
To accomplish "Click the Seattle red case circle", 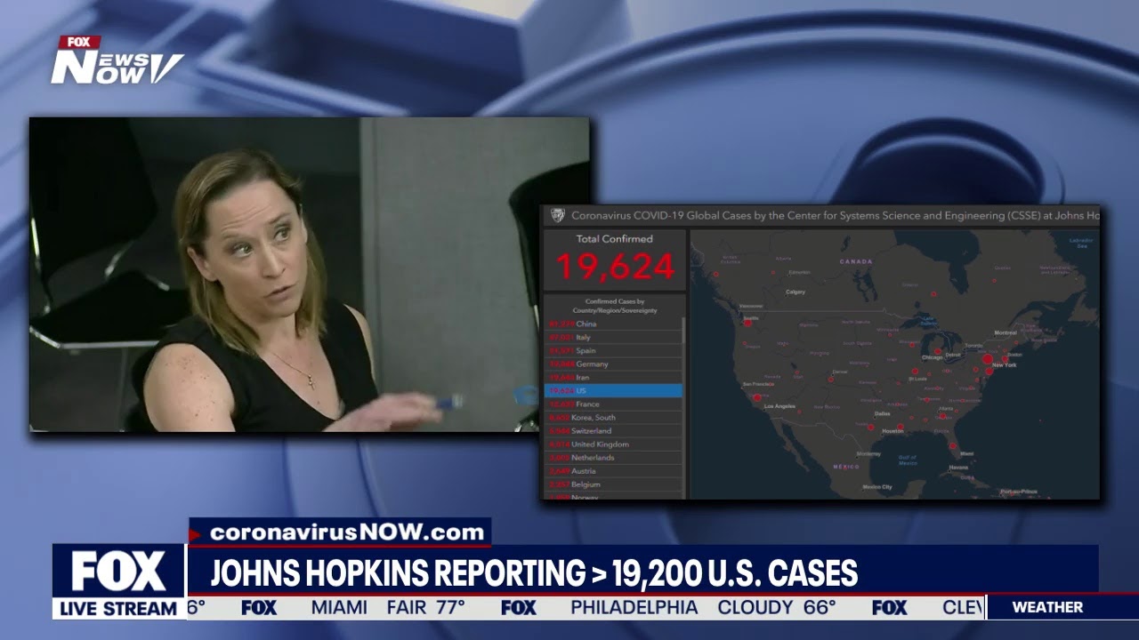I will click(747, 323).
